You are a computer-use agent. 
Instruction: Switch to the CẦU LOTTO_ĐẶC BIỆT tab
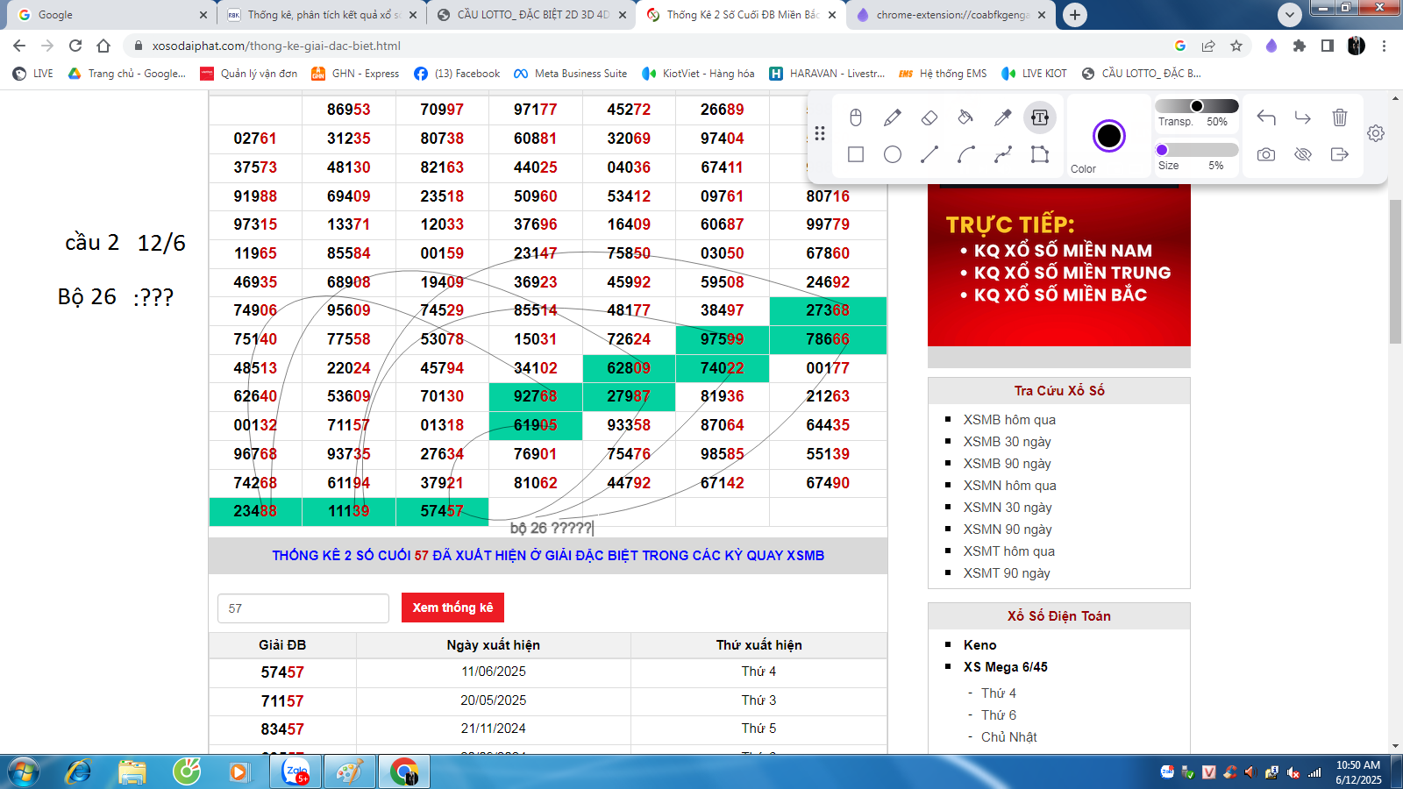pyautogui.click(x=532, y=15)
